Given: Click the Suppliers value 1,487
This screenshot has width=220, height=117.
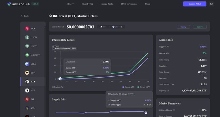Looking at the screenshot, I should (x=203, y=66).
